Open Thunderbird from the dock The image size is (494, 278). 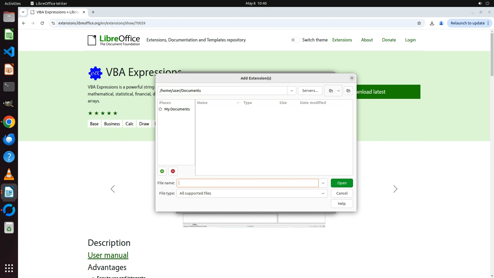pyautogui.click(x=9, y=139)
